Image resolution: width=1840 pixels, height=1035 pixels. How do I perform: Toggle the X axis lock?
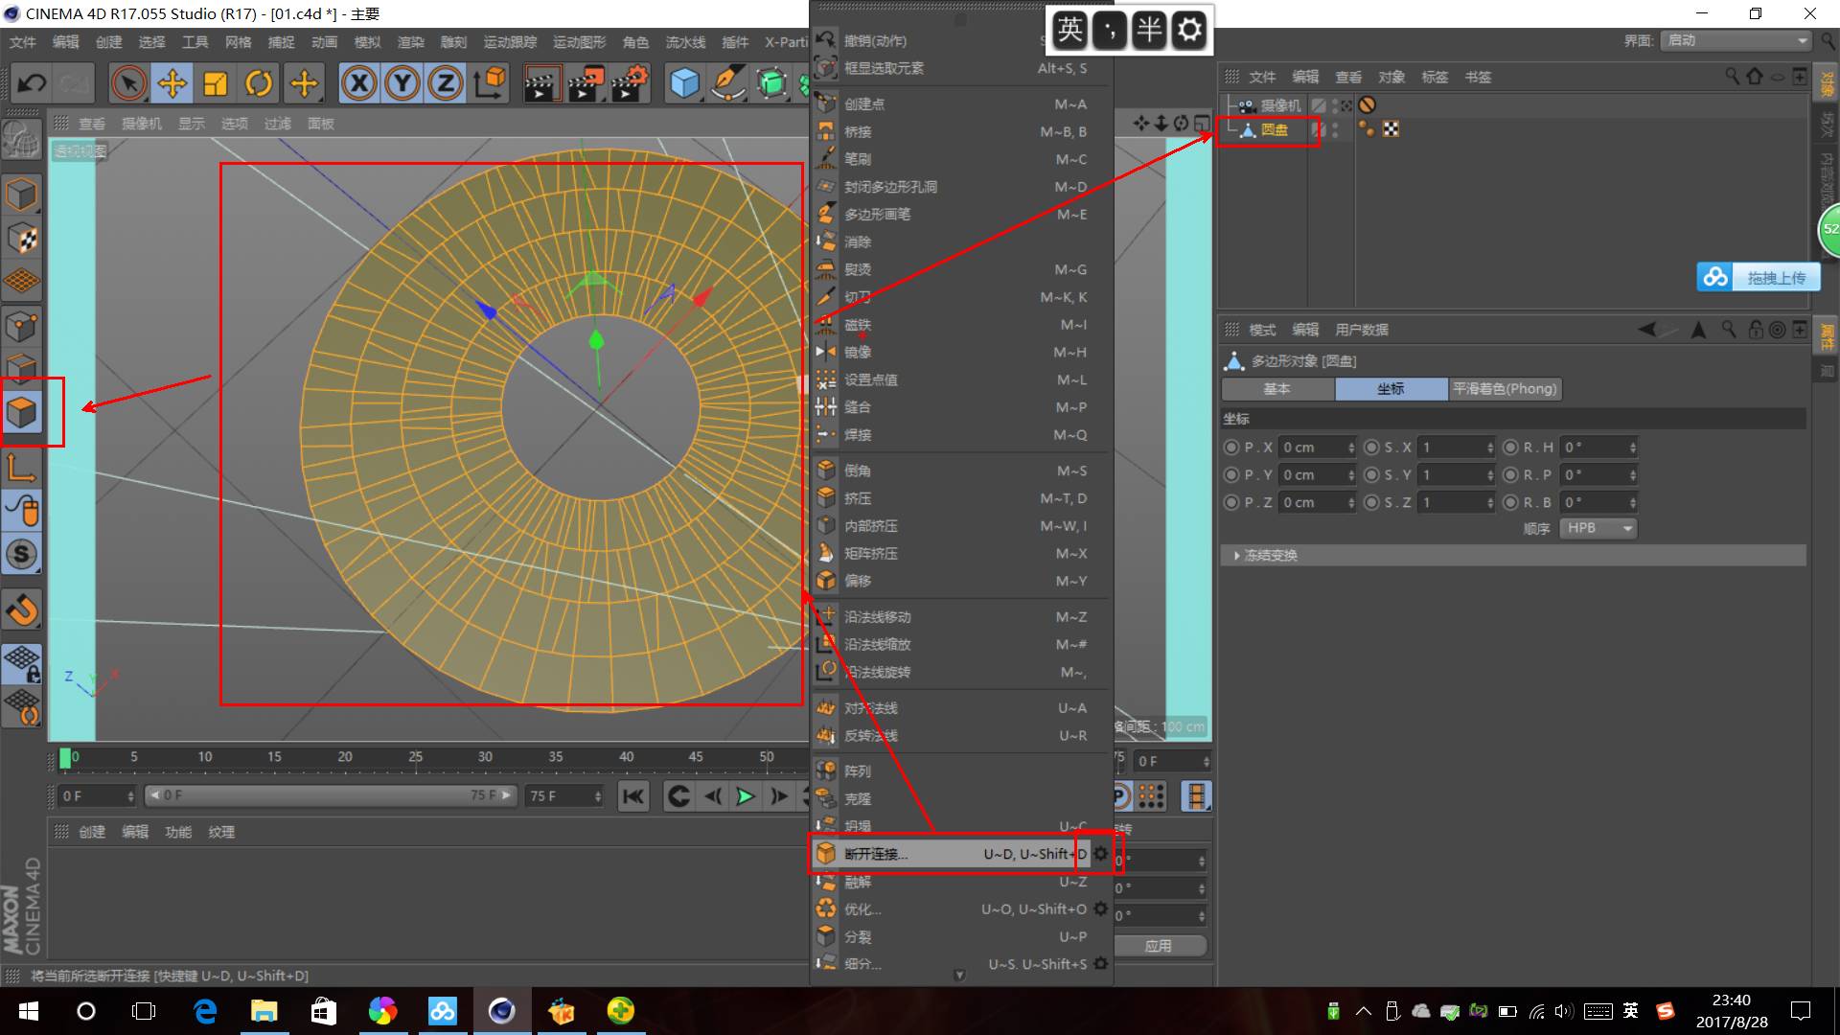358,83
